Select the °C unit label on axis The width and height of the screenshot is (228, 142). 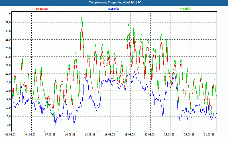[x=9, y=13]
